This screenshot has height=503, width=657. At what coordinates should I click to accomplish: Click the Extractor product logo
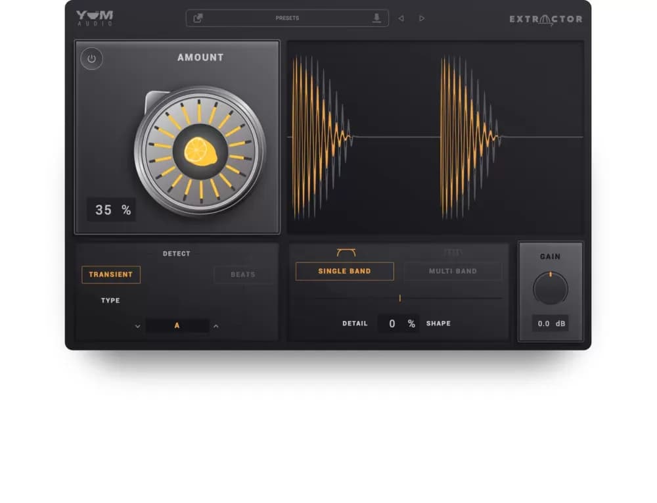[x=545, y=19]
